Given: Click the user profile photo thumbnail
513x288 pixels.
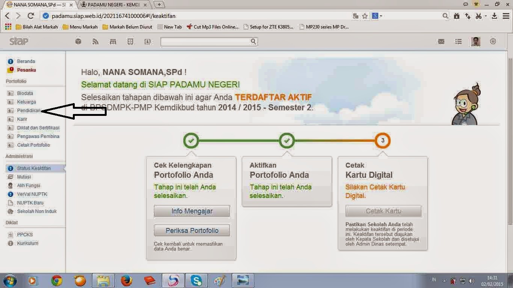Looking at the screenshot, I should pos(476,41).
